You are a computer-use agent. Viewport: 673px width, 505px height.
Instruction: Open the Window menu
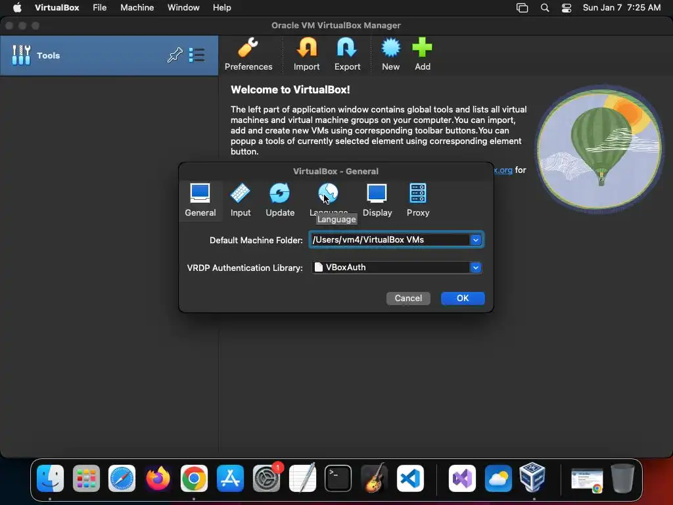tap(183, 8)
